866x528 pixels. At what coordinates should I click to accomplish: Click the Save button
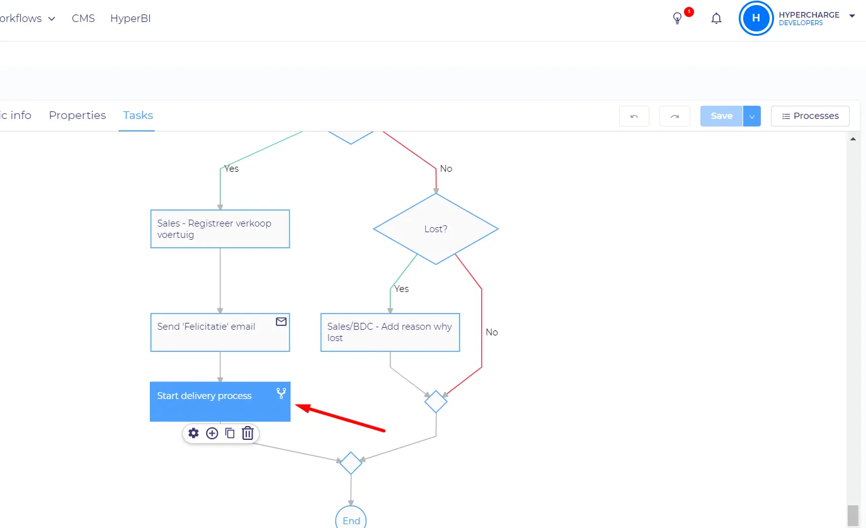coord(722,116)
